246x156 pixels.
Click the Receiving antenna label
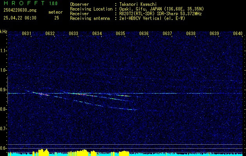coord(90,18)
